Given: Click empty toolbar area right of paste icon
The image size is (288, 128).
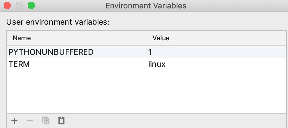Looking at the screenshot, I should 175,121.
